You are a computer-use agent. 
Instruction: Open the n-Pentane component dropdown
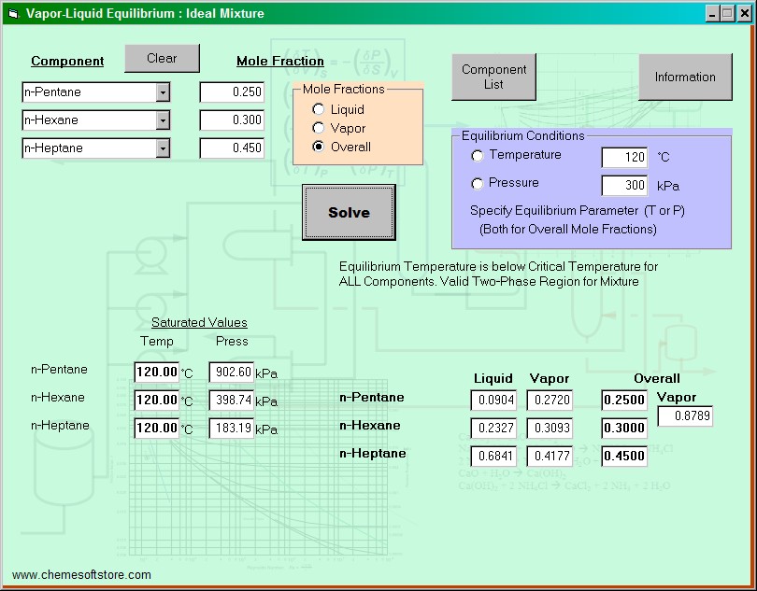pos(163,92)
